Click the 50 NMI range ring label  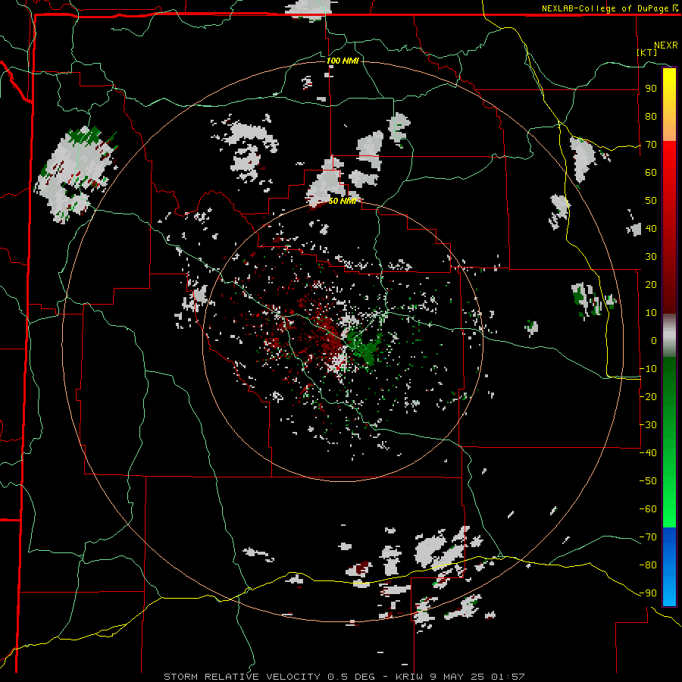(x=343, y=201)
